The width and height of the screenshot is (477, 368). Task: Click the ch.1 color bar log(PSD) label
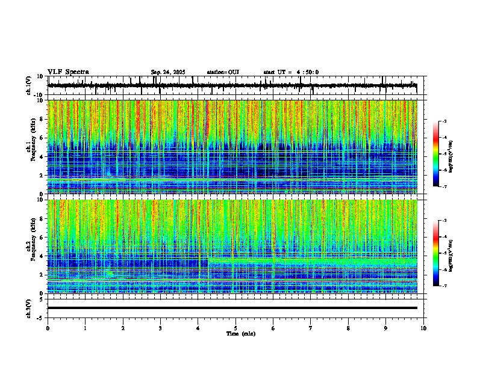click(x=451, y=157)
